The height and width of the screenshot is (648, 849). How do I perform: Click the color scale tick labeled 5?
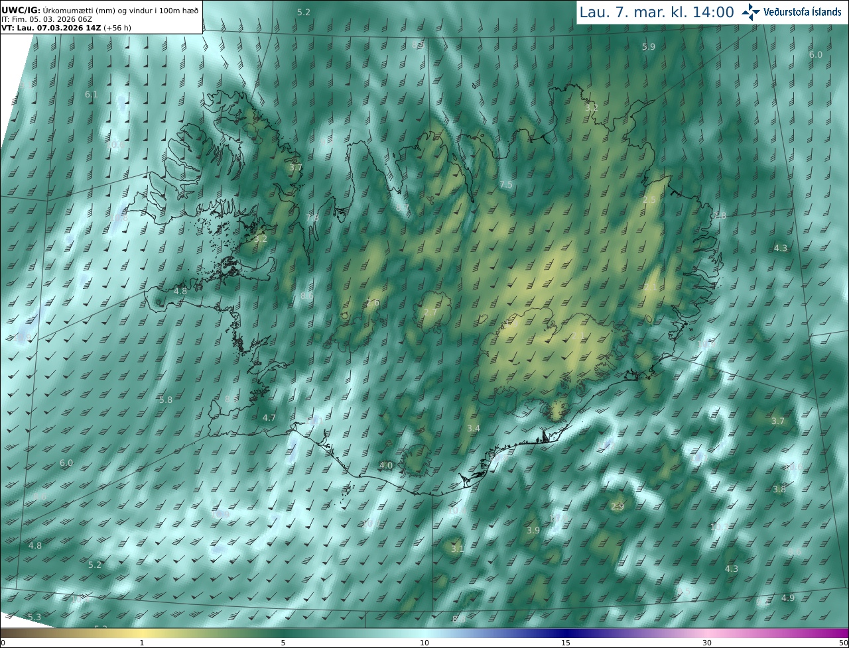coord(283,643)
